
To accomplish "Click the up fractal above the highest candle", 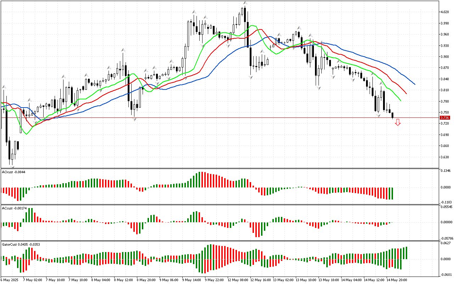I will 245,3.
